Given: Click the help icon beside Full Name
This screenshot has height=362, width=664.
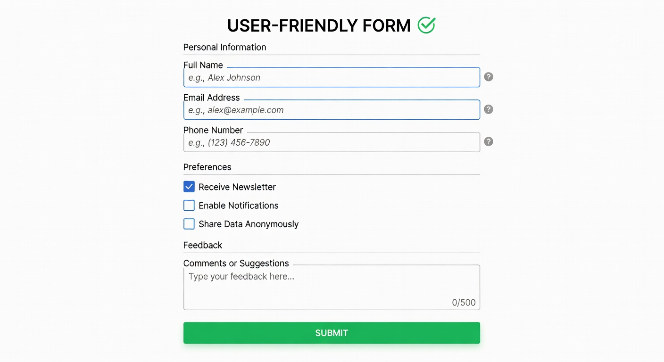Looking at the screenshot, I should point(489,77).
